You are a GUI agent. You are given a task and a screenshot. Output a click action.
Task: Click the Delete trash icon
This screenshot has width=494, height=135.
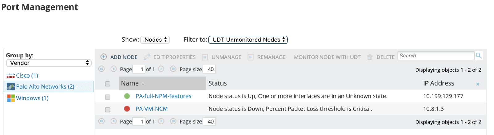click(x=370, y=57)
